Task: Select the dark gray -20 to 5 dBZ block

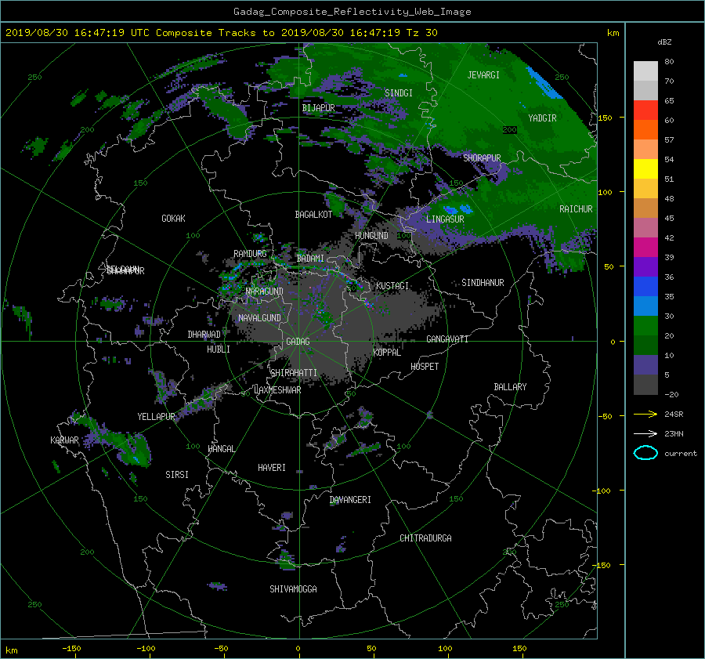Action: [x=645, y=385]
